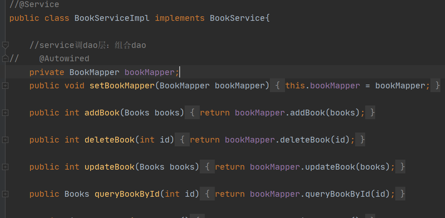The image size is (445, 218).
Task: Click the BookService interface name
Action: point(237,18)
